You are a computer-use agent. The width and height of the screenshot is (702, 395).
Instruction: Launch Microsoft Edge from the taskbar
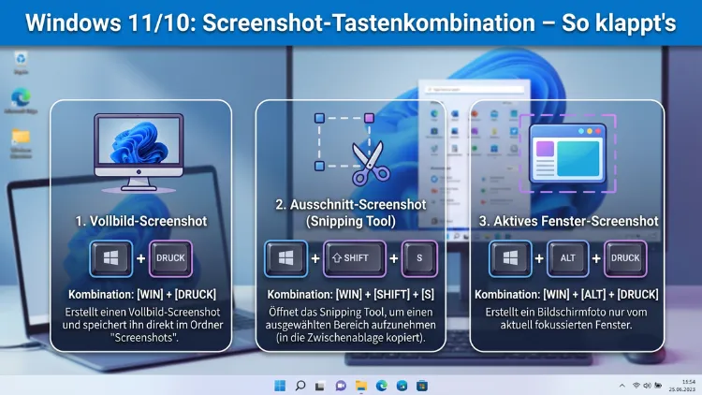pyautogui.click(x=382, y=385)
